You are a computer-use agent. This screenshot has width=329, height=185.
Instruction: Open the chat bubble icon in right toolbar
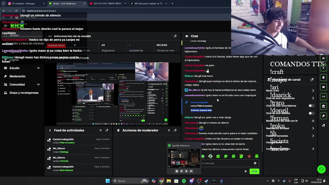pyautogui.click(x=324, y=87)
